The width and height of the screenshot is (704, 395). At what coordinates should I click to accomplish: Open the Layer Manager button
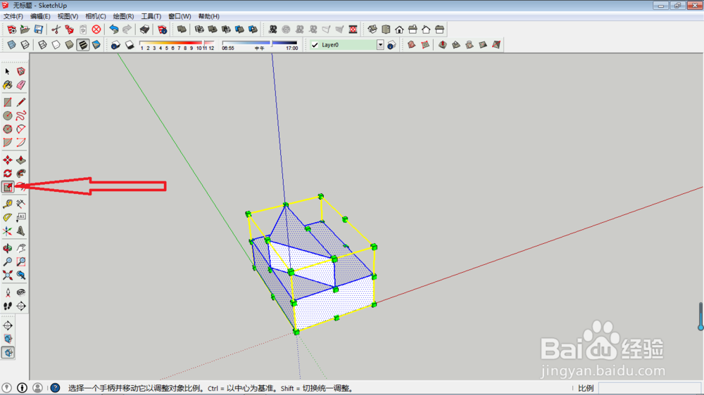[391, 45]
